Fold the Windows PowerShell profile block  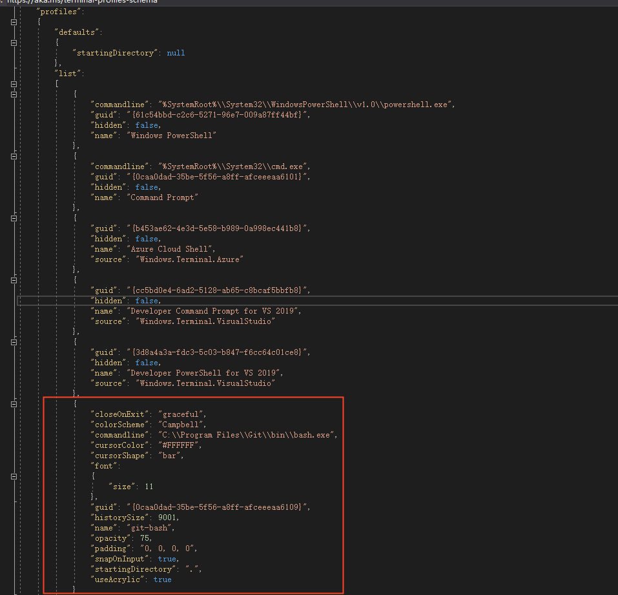pos(14,94)
